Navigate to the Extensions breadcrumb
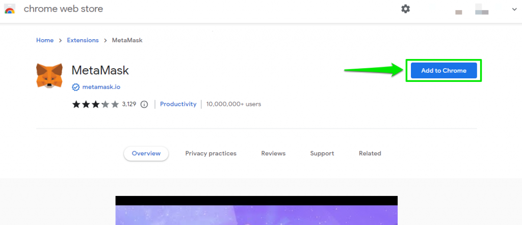The image size is (522, 225). point(83,40)
